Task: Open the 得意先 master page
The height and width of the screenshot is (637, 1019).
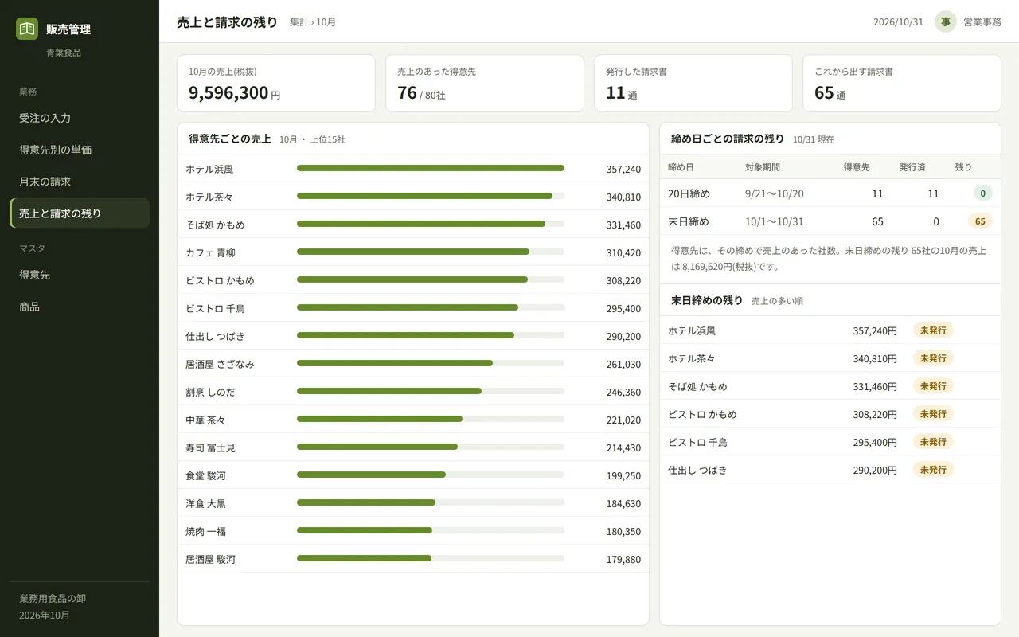Action: (80, 275)
